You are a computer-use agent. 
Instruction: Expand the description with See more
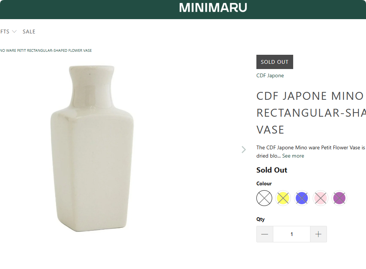293,156
